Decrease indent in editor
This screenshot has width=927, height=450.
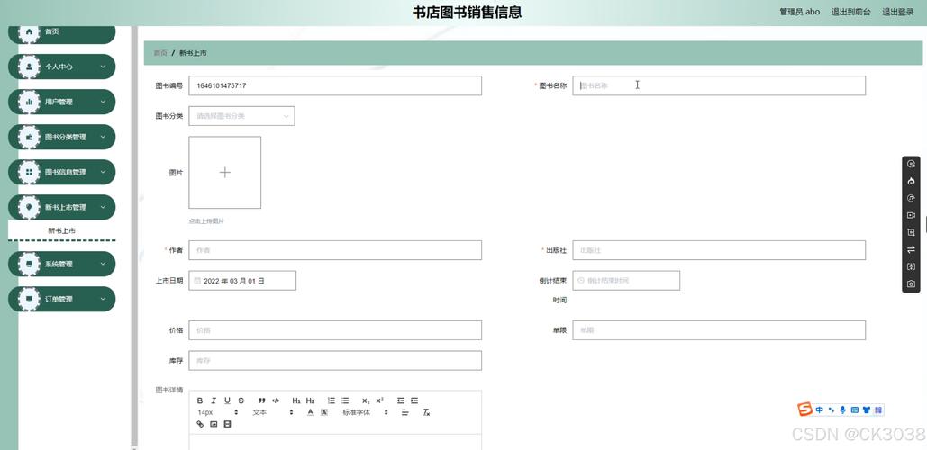coord(401,400)
